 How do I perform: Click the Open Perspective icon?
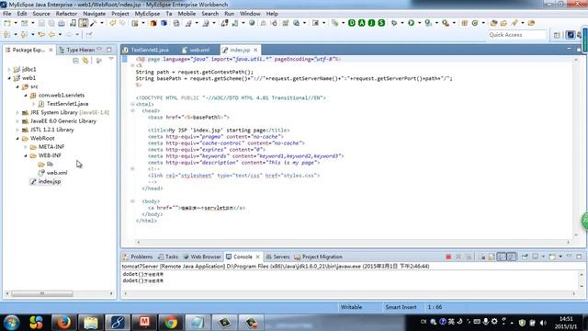557,35
